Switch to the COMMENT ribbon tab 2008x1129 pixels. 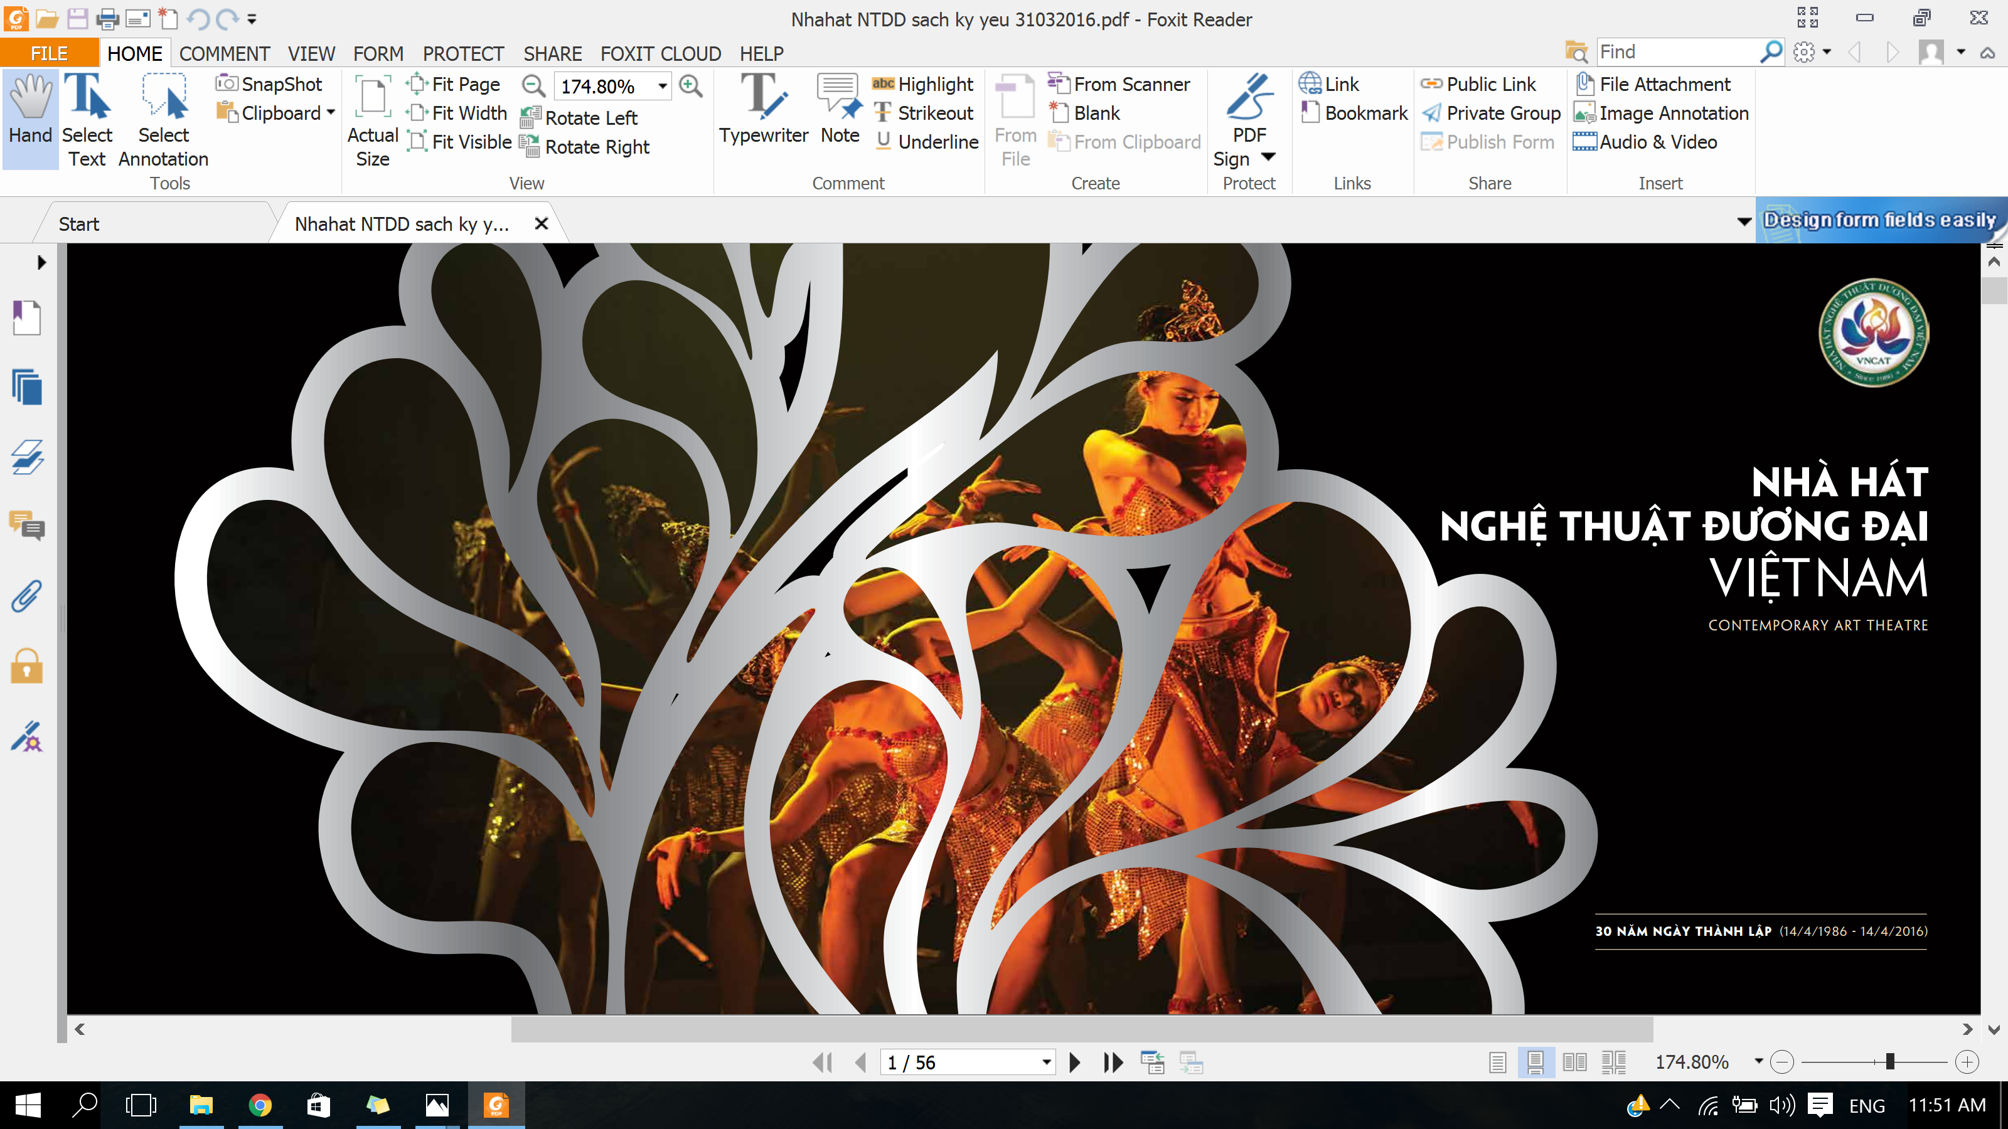[225, 53]
